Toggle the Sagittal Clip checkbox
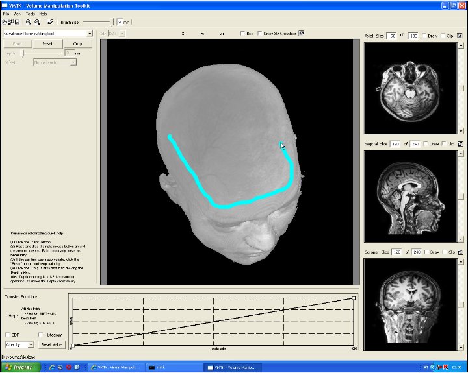The image size is (468, 373). tap(444, 144)
